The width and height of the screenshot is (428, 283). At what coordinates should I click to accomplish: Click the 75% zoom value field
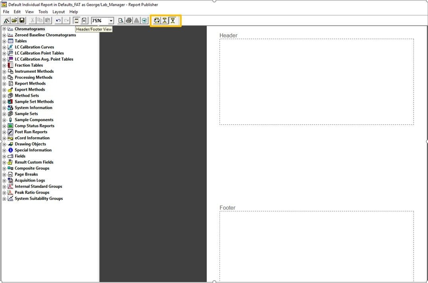[100, 21]
